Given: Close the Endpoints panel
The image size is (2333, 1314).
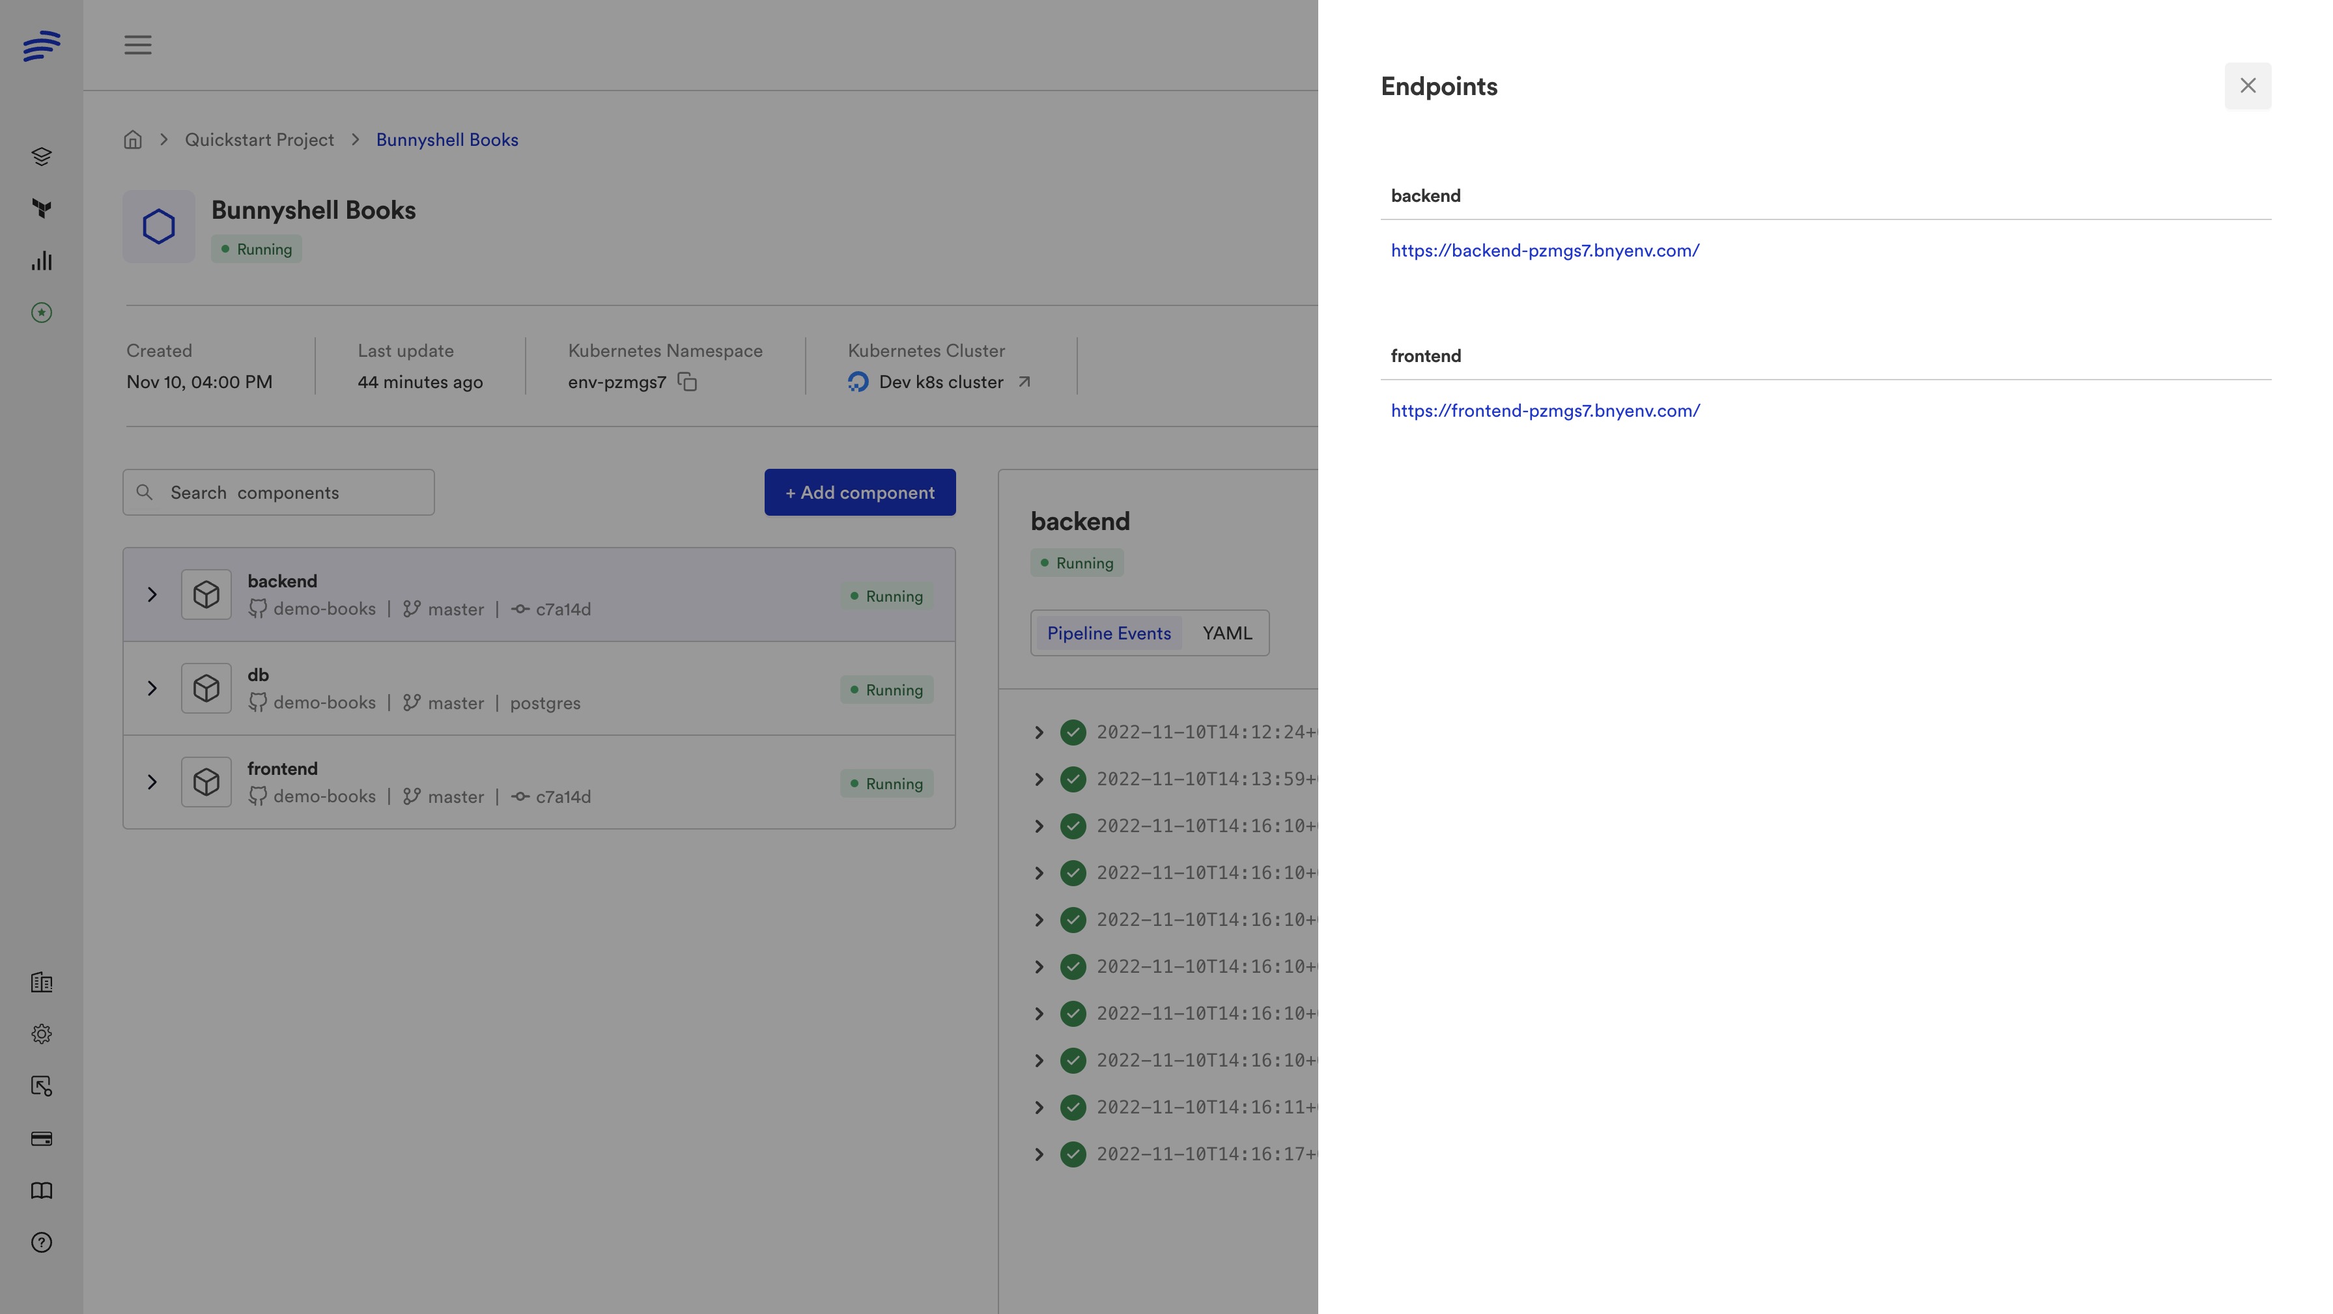Looking at the screenshot, I should (2247, 86).
